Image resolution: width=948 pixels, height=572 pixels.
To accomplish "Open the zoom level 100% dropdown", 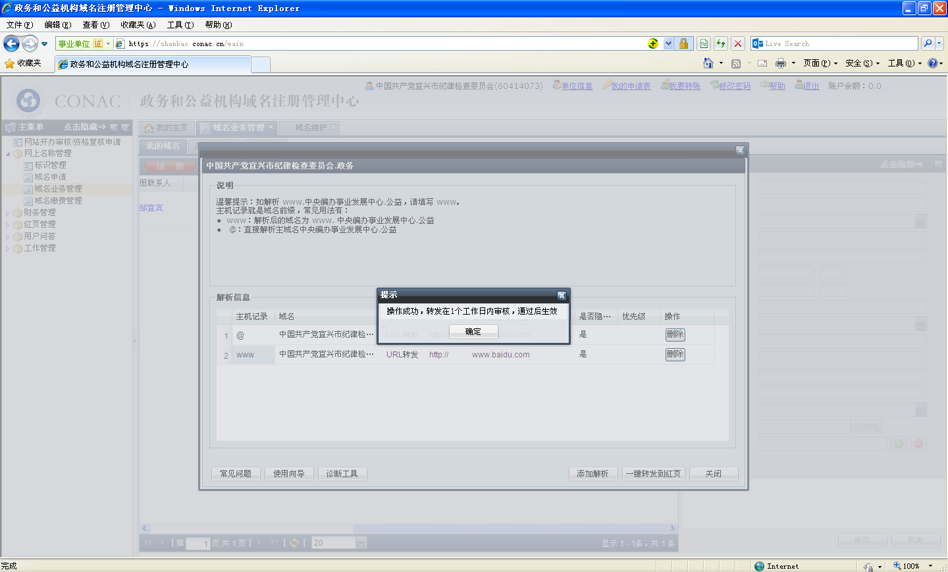I will pyautogui.click(x=930, y=566).
